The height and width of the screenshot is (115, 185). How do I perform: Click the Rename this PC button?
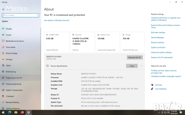pyautogui.click(x=134, y=57)
